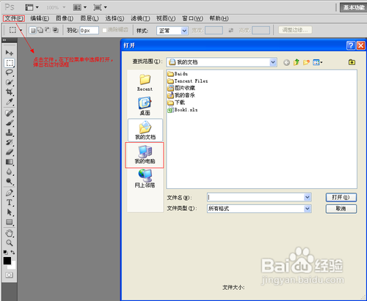367x301 pixels.
Task: Click the swap width and height icon
Action: coord(230,30)
